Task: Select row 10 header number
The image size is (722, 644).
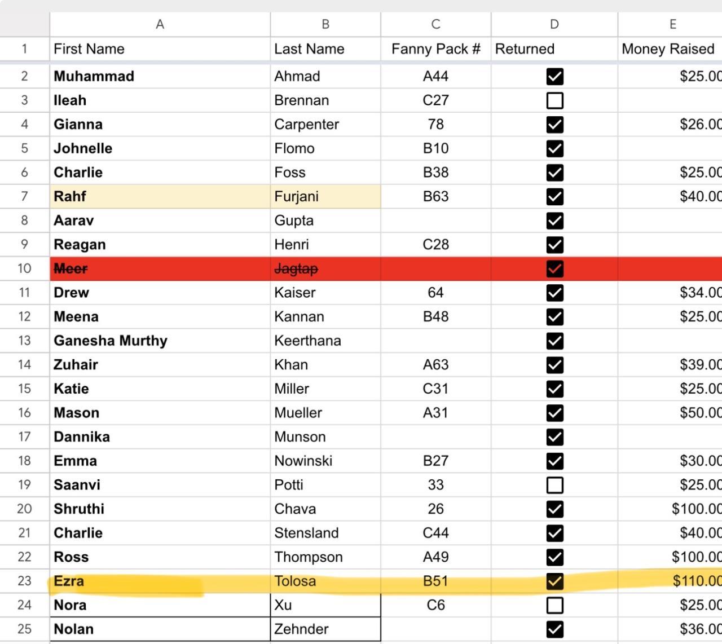Action: pyautogui.click(x=24, y=268)
